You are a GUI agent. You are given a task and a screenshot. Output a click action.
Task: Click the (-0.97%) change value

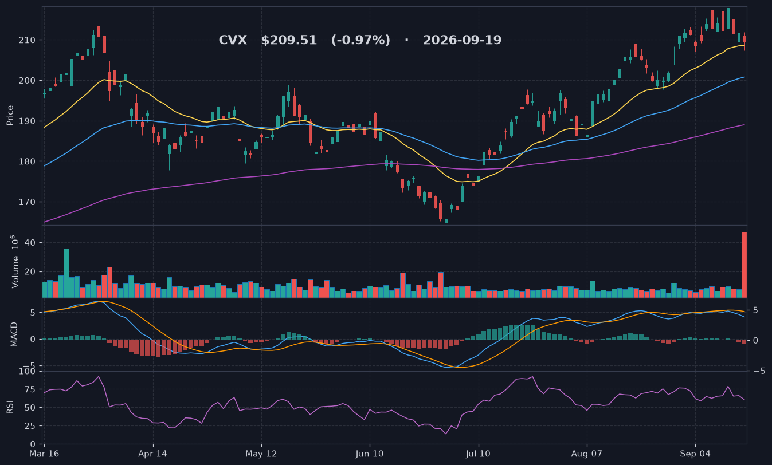(360, 41)
